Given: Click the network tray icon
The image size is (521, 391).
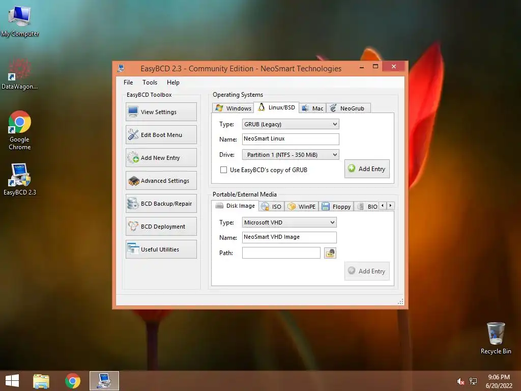Looking at the screenshot, I should (x=473, y=381).
